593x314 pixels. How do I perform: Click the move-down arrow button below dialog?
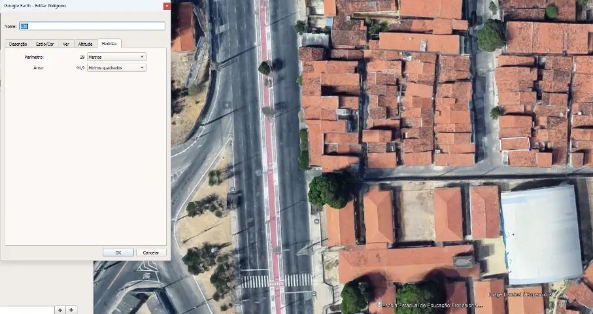[71, 310]
